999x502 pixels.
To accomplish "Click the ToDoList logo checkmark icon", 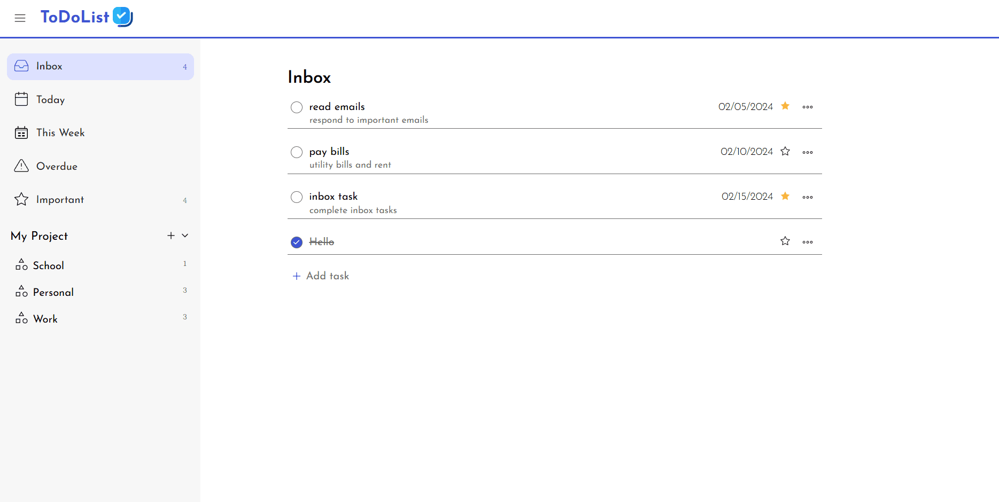I will point(122,17).
